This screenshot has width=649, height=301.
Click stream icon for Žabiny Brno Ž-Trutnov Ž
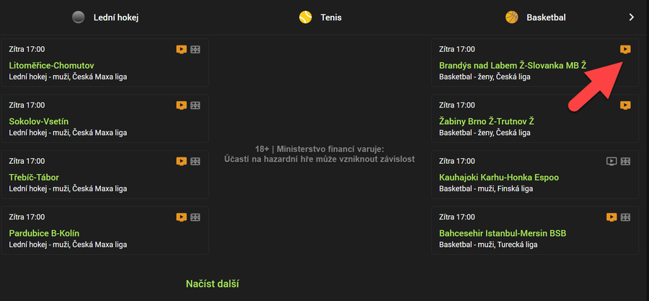tap(625, 105)
